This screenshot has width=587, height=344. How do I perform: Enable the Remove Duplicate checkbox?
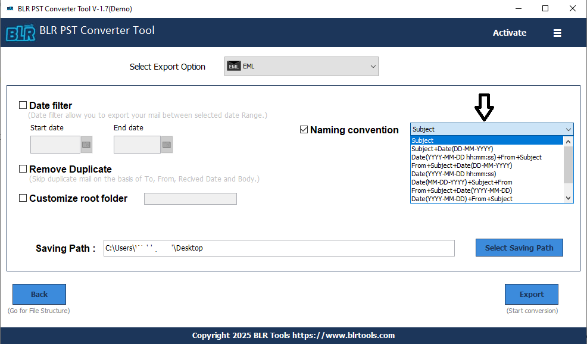[x=23, y=168]
